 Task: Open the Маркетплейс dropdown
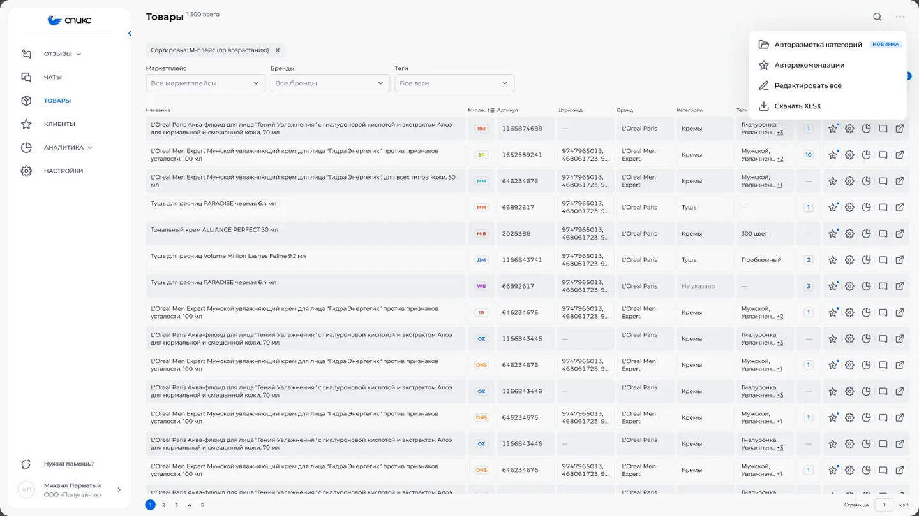[x=205, y=83]
